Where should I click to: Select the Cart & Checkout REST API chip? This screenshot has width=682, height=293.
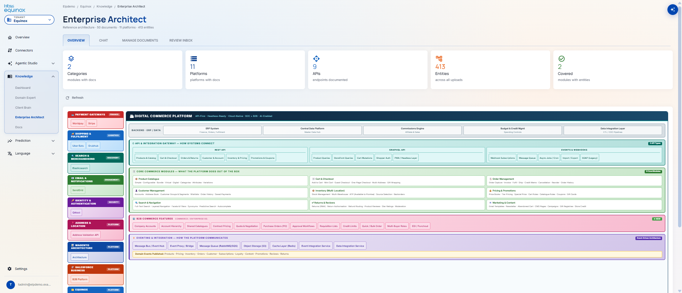168,158
